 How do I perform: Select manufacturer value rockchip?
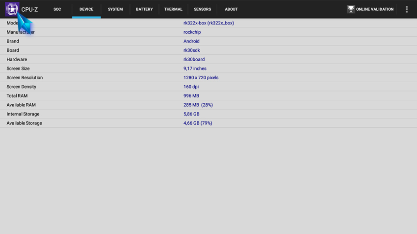pos(192,32)
